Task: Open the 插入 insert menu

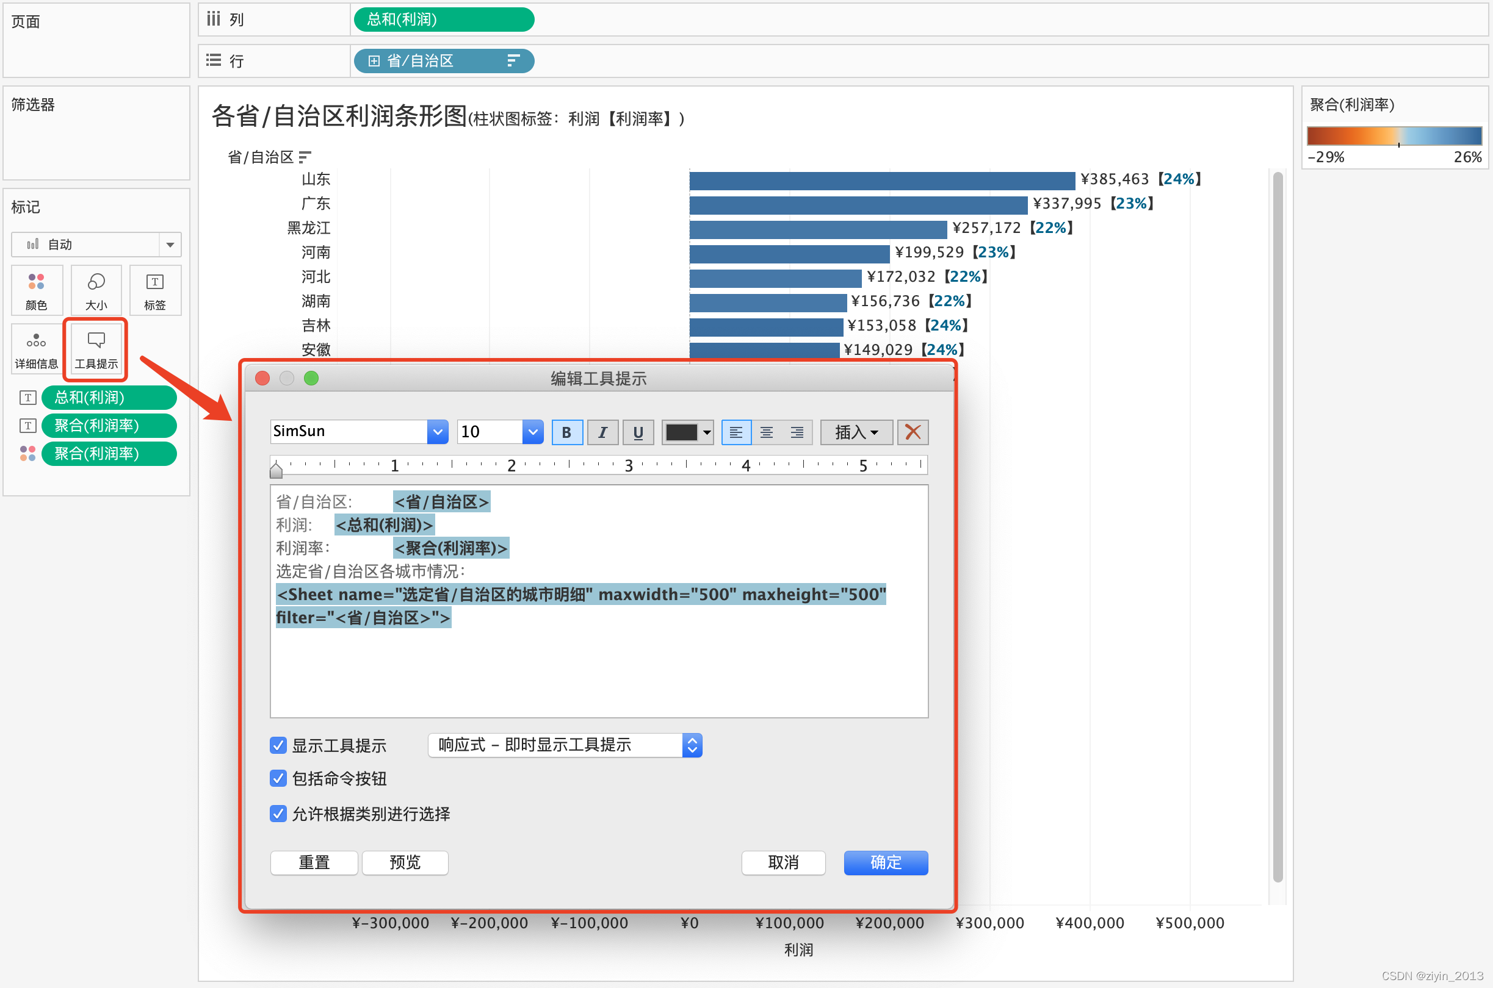Action: [856, 432]
